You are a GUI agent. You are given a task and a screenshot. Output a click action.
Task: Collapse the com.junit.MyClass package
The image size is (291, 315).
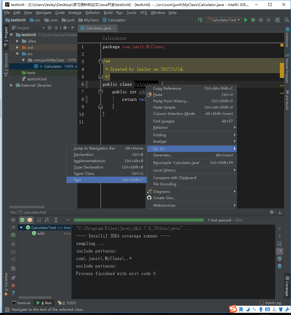click(23, 60)
